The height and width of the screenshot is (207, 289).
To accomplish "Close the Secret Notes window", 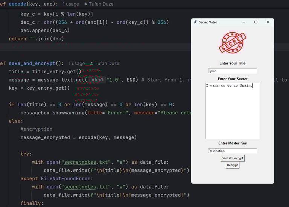I will click(x=268, y=22).
